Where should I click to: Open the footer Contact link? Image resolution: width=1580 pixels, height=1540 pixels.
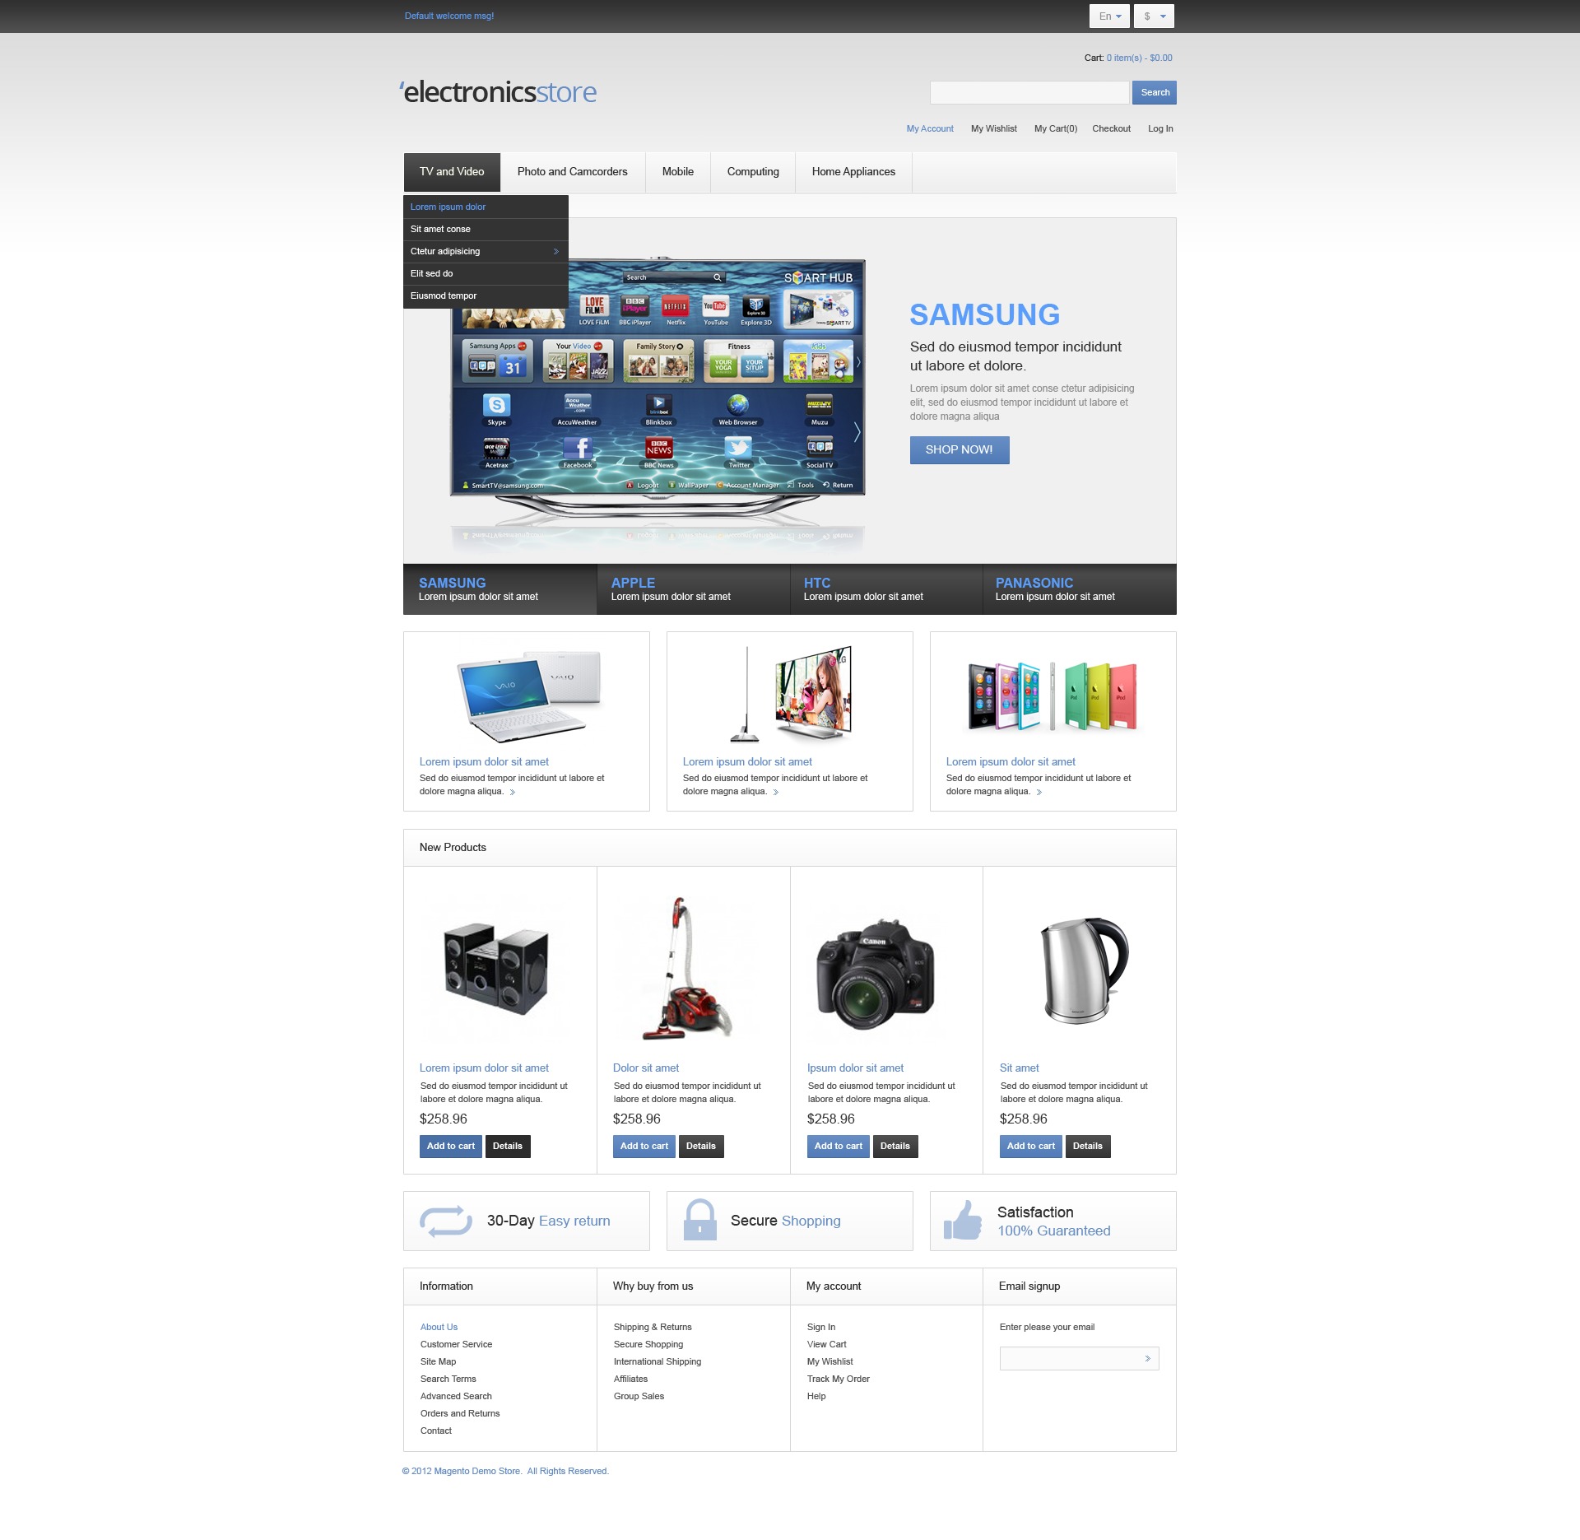(x=436, y=1431)
